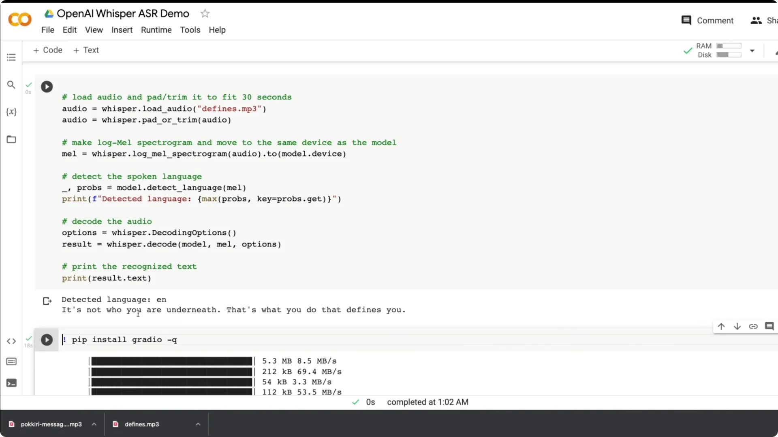Viewport: 778px width, 437px height.
Task: Move the selected cell up
Action: [x=721, y=326]
